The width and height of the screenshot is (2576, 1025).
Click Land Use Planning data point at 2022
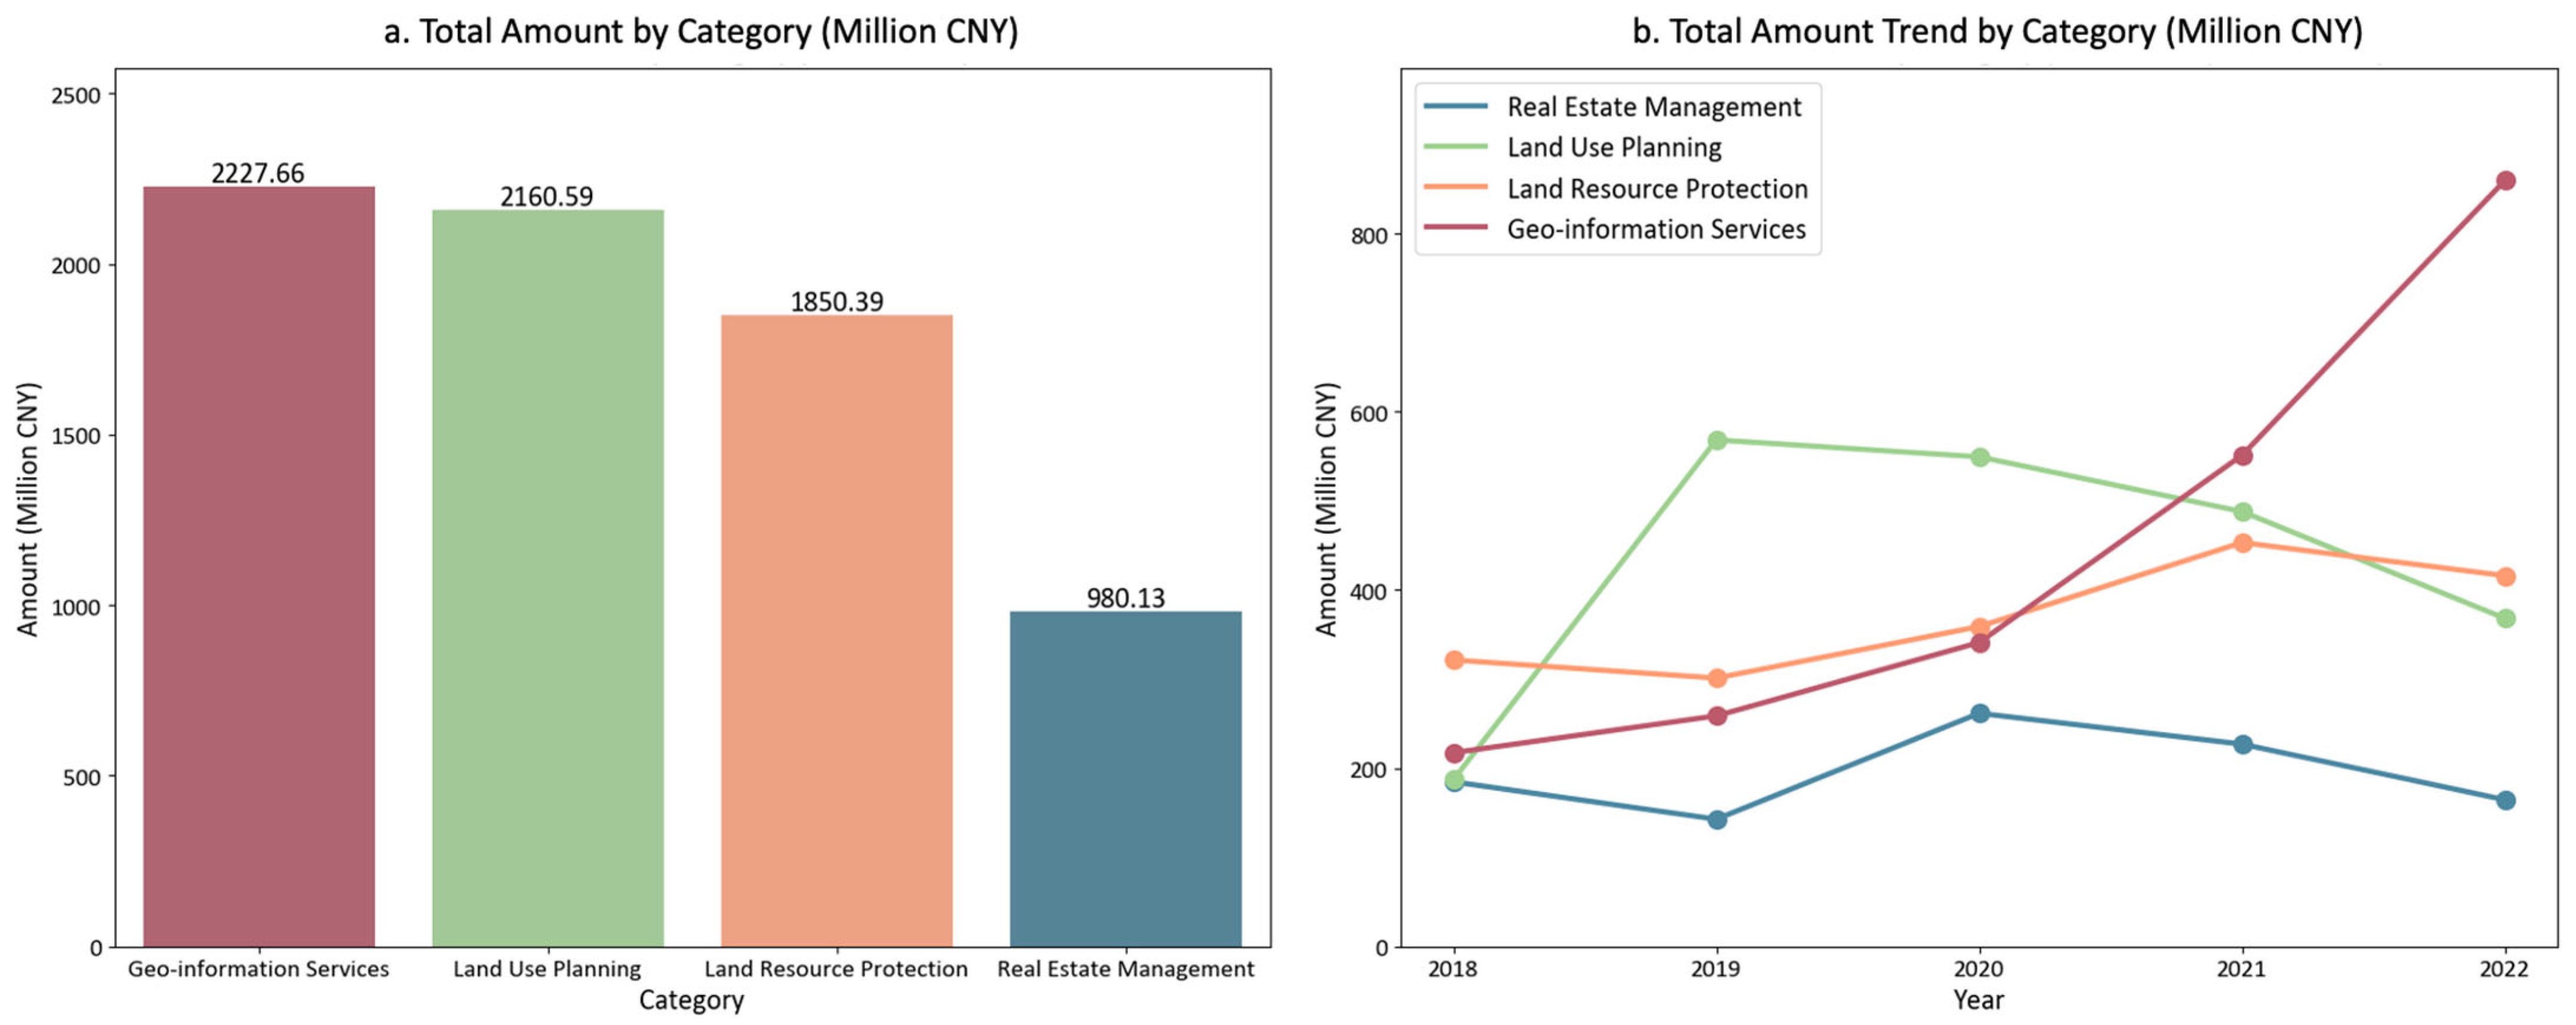(x=2505, y=618)
